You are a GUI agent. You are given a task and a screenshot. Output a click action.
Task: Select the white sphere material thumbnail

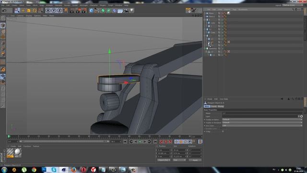[x=18, y=153]
